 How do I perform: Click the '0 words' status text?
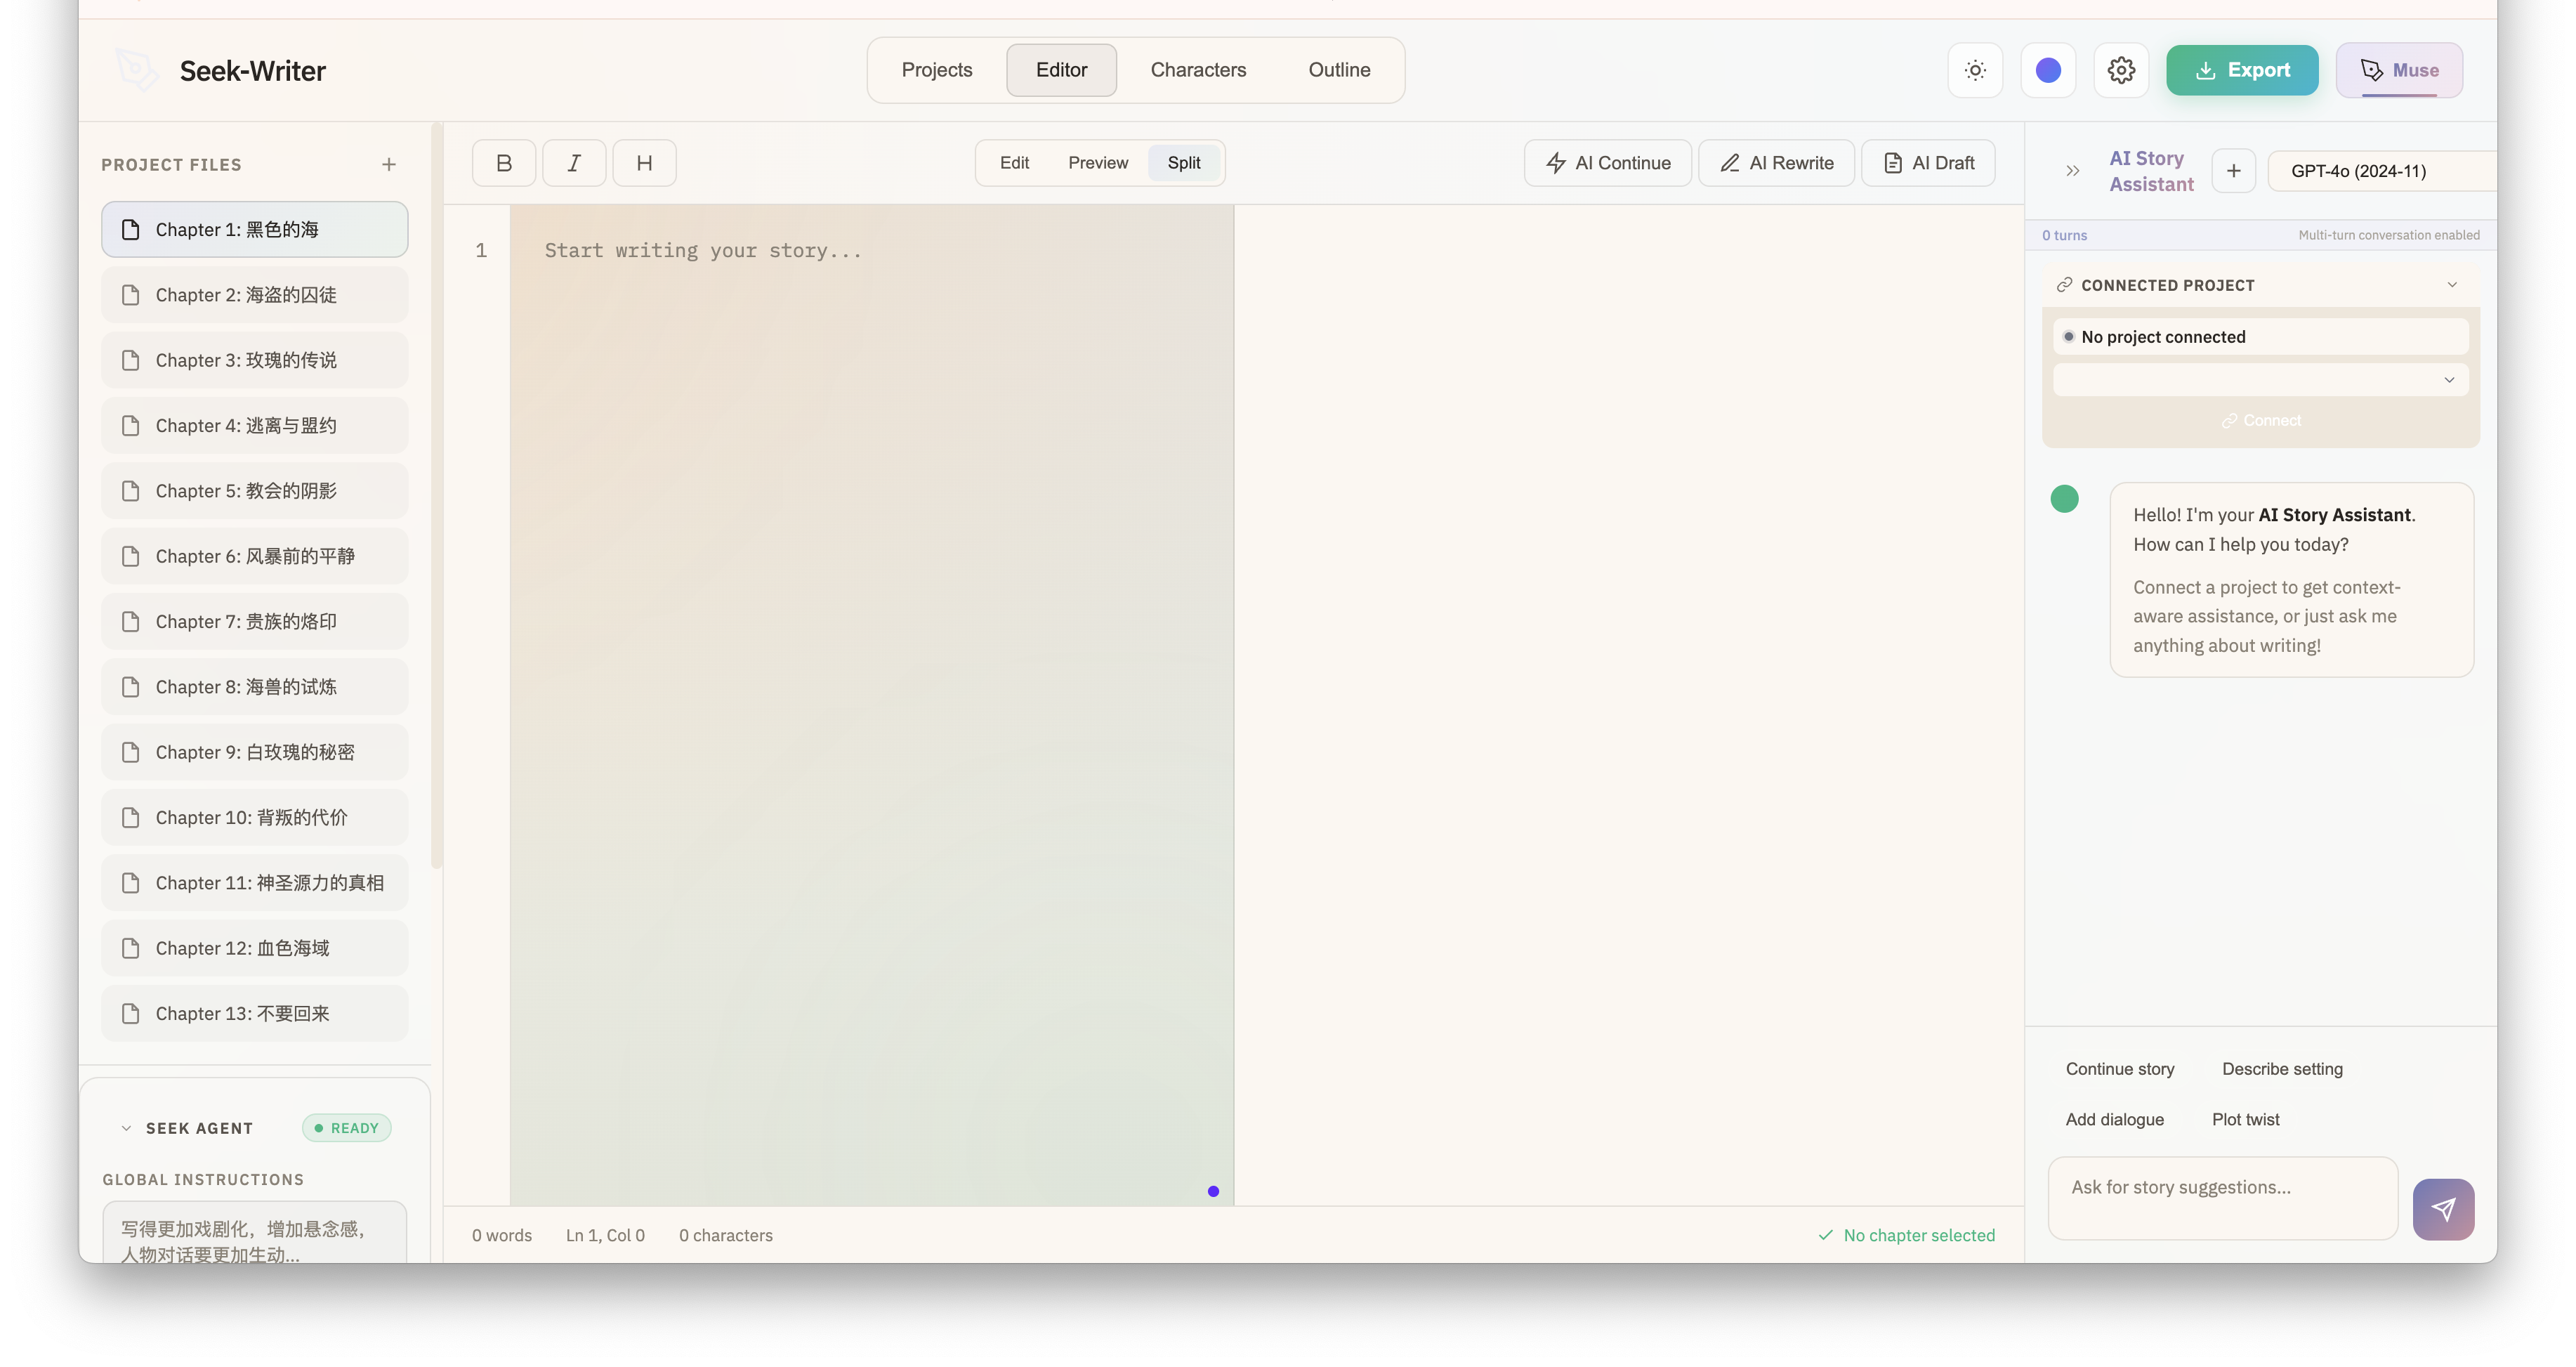click(502, 1235)
